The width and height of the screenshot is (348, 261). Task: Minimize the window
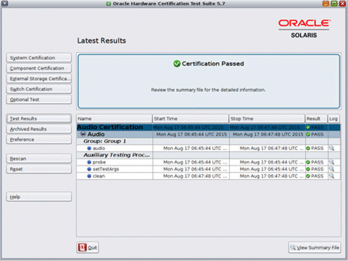(326, 4)
